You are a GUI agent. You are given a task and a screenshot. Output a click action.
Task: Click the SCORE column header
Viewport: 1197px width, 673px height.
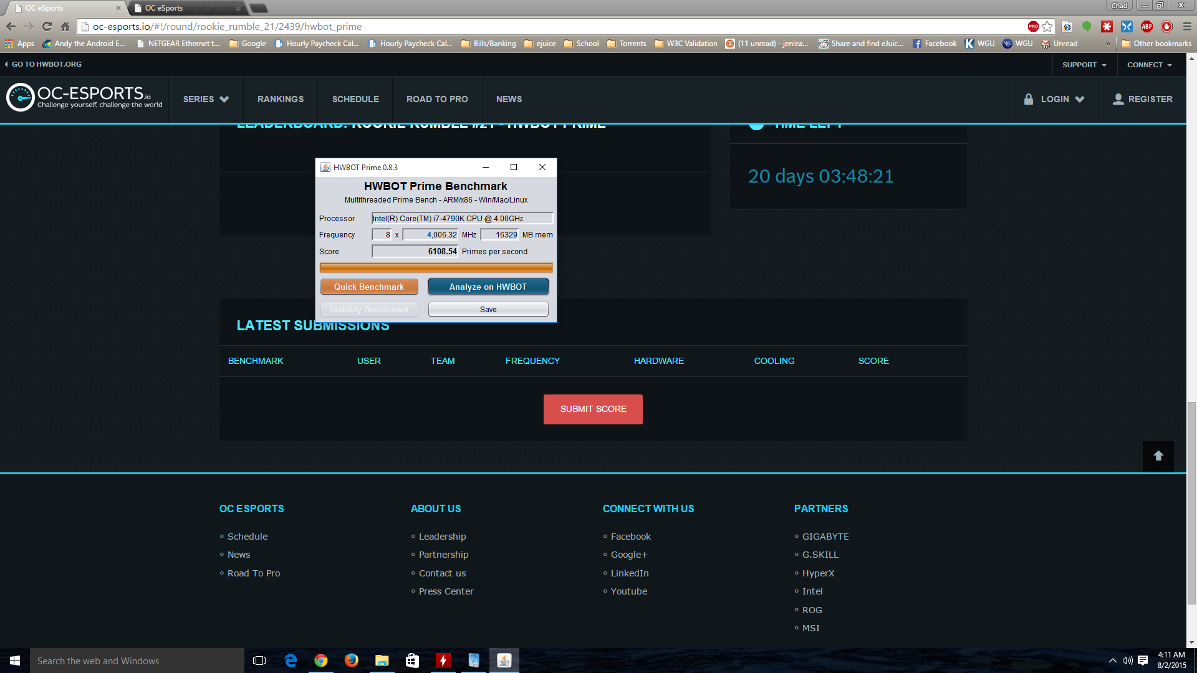tap(873, 361)
